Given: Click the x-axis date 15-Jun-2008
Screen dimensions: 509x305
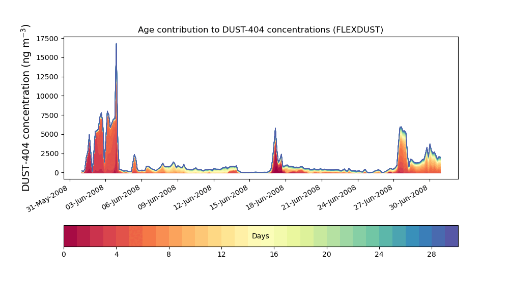Looking at the screenshot, I should pyautogui.click(x=229, y=197).
